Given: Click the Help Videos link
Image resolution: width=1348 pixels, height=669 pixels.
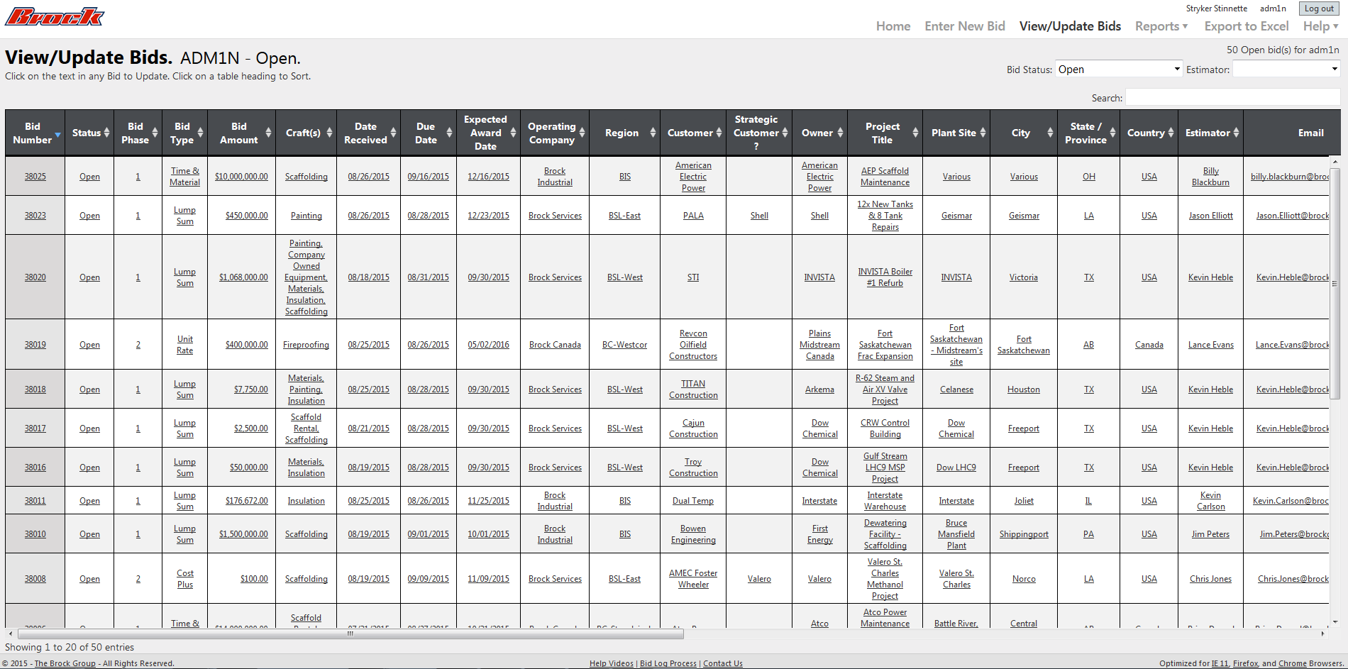Looking at the screenshot, I should pos(611,663).
